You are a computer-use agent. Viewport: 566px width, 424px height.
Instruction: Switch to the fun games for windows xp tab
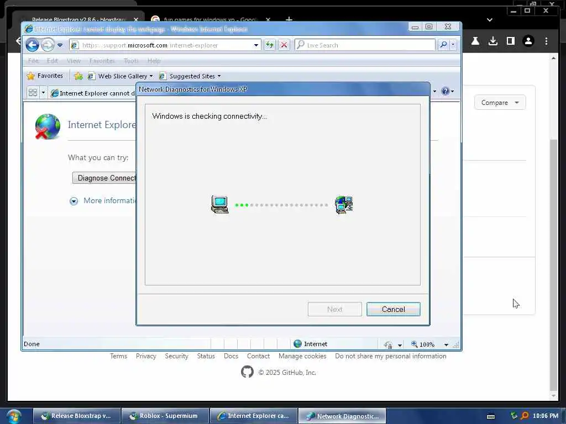(x=209, y=19)
